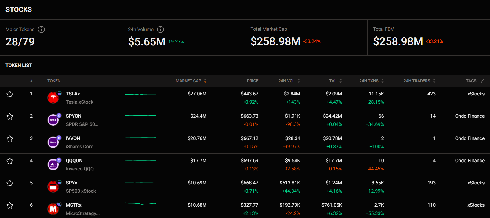This screenshot has height=218, width=490.
Task: Click the Ondo Finance tag on SPYON row
Action: [470, 116]
